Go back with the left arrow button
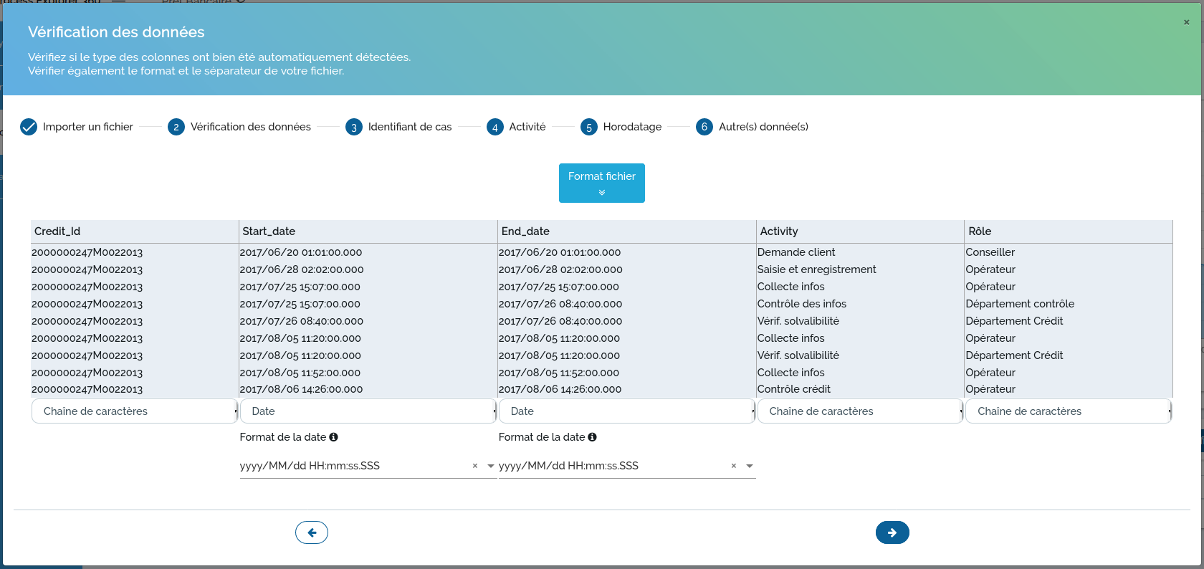1204x569 pixels. click(x=312, y=532)
